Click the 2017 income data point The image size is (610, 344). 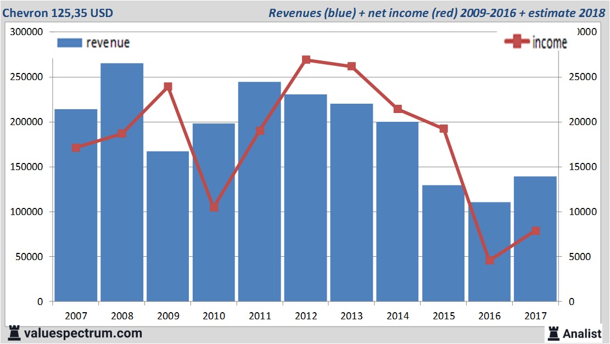[x=536, y=231]
